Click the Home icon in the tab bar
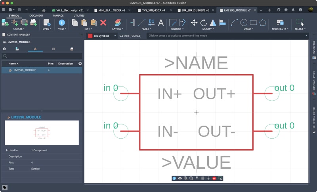The width and height of the screenshot is (317, 192). [x=44, y=10]
